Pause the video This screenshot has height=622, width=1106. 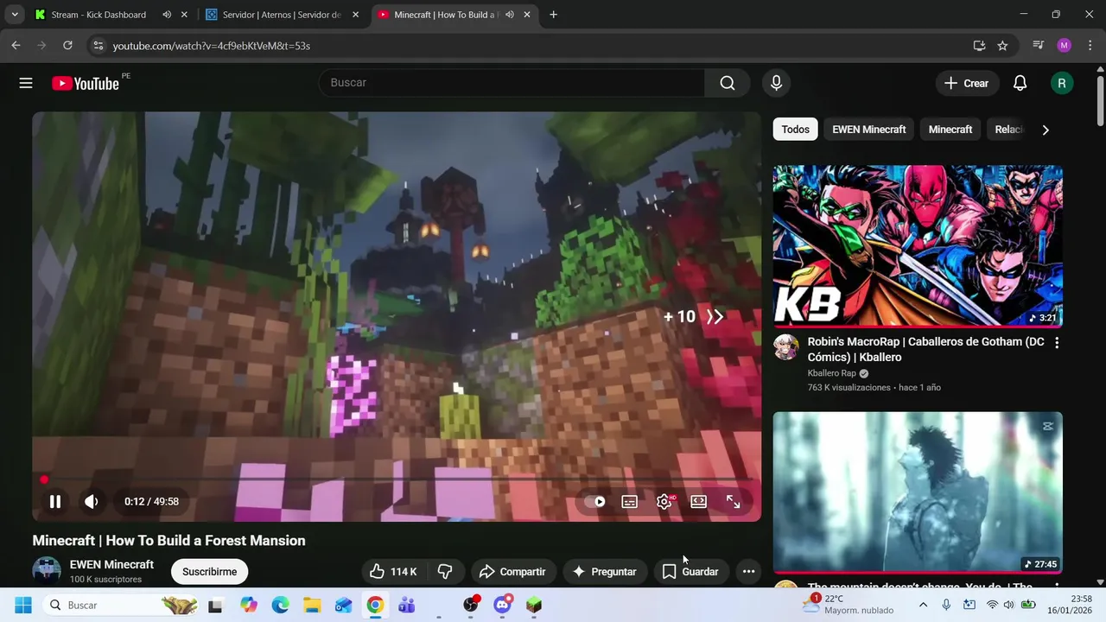point(55,501)
